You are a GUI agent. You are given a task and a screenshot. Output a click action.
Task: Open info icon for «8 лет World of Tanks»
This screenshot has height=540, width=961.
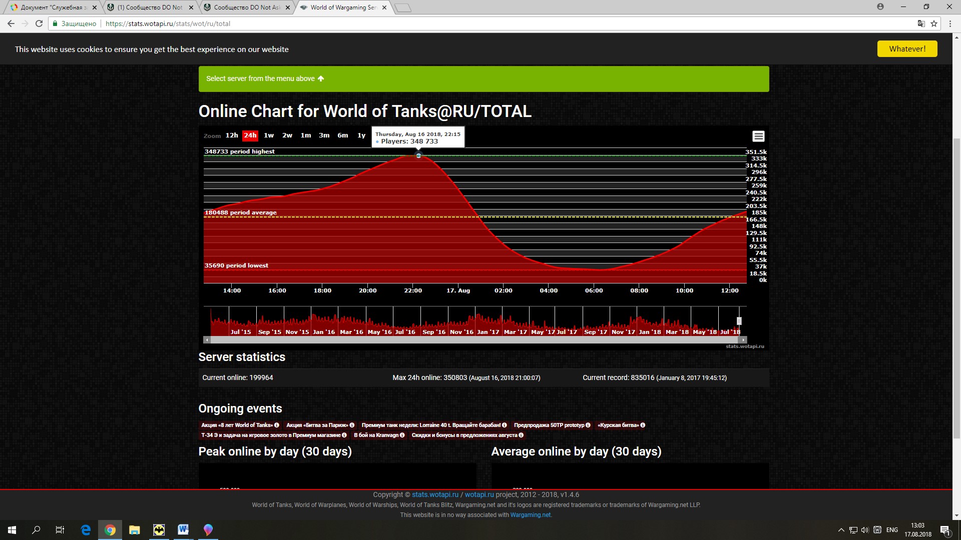coord(277,425)
